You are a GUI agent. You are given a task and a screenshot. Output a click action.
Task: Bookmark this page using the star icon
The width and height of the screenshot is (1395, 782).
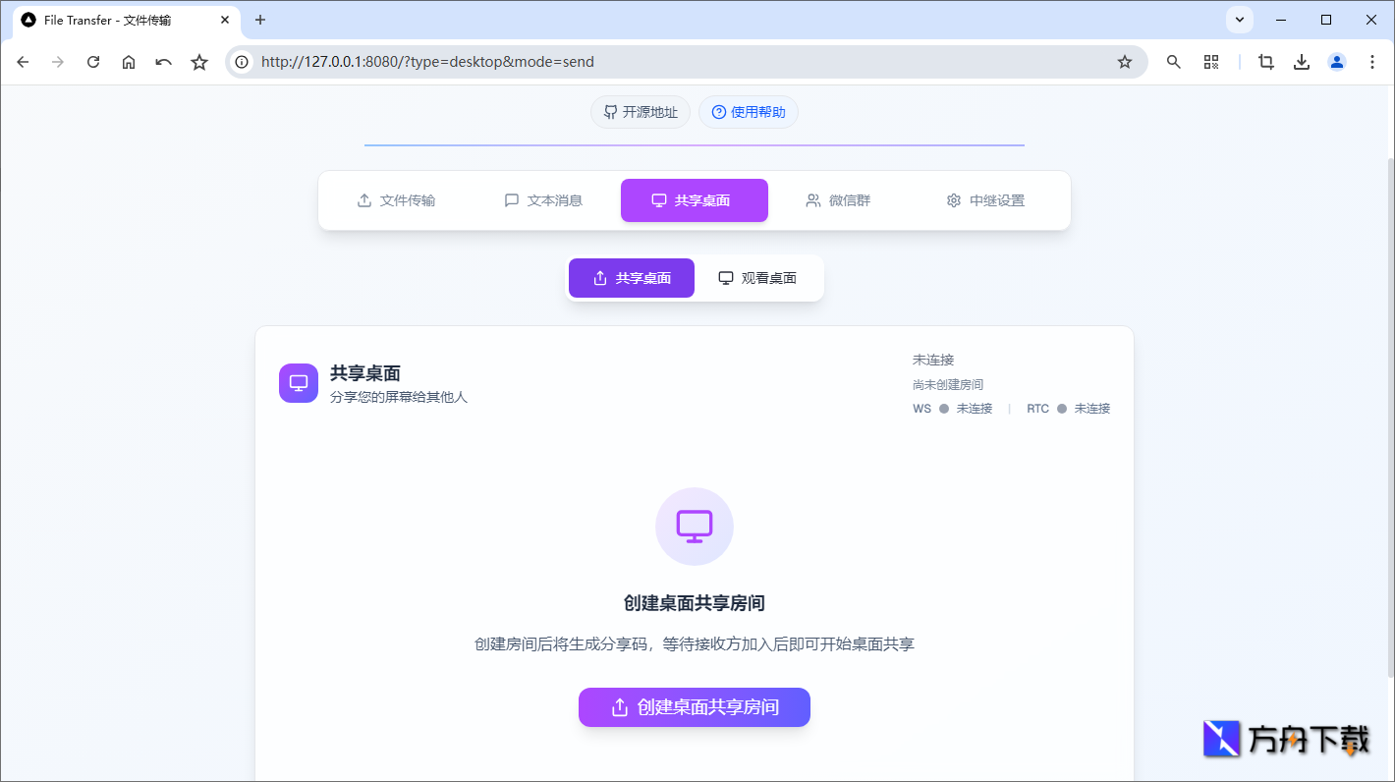tap(1124, 61)
